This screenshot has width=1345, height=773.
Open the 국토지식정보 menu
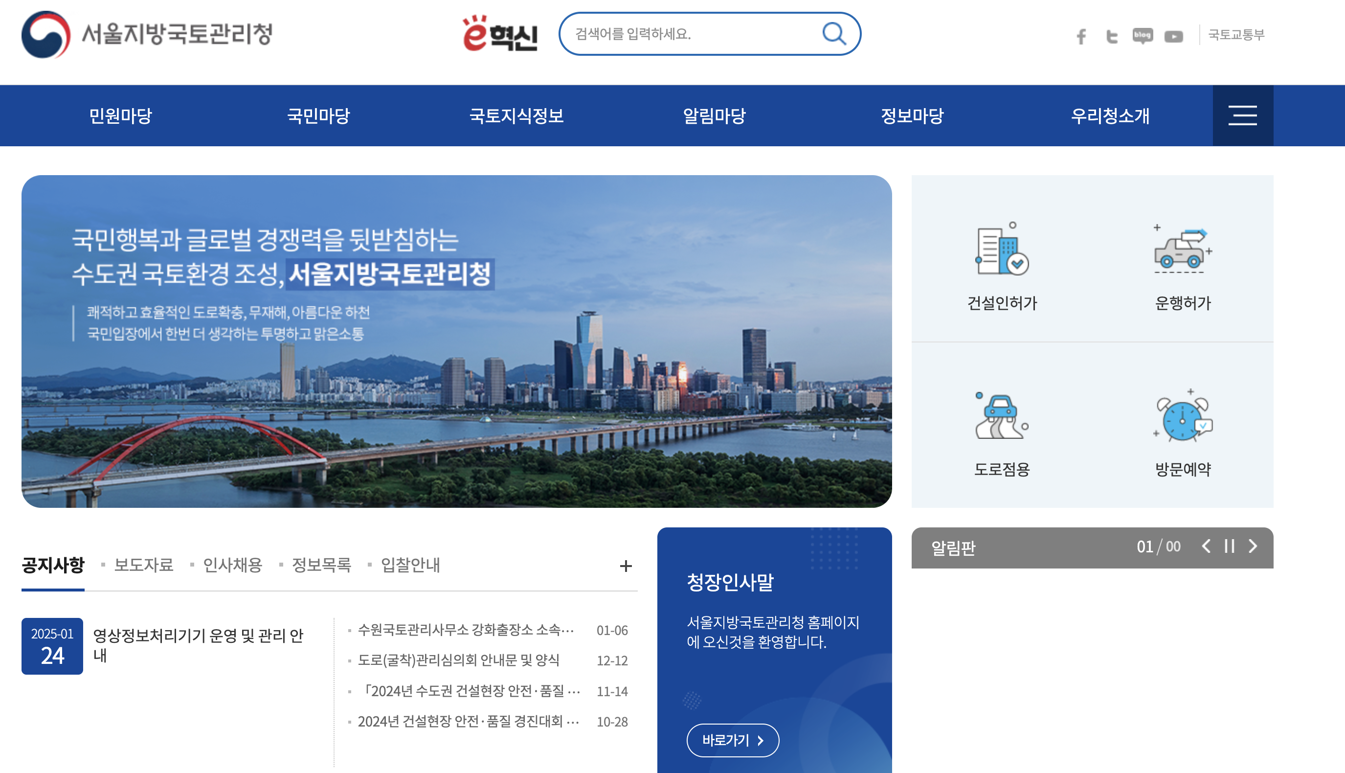click(516, 115)
